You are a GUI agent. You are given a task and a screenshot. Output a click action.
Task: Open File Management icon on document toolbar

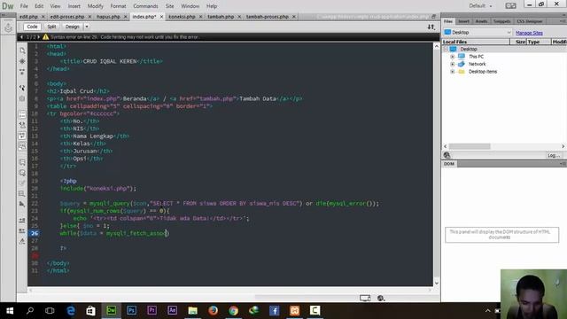point(431,27)
